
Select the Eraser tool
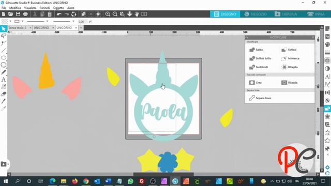(4, 94)
